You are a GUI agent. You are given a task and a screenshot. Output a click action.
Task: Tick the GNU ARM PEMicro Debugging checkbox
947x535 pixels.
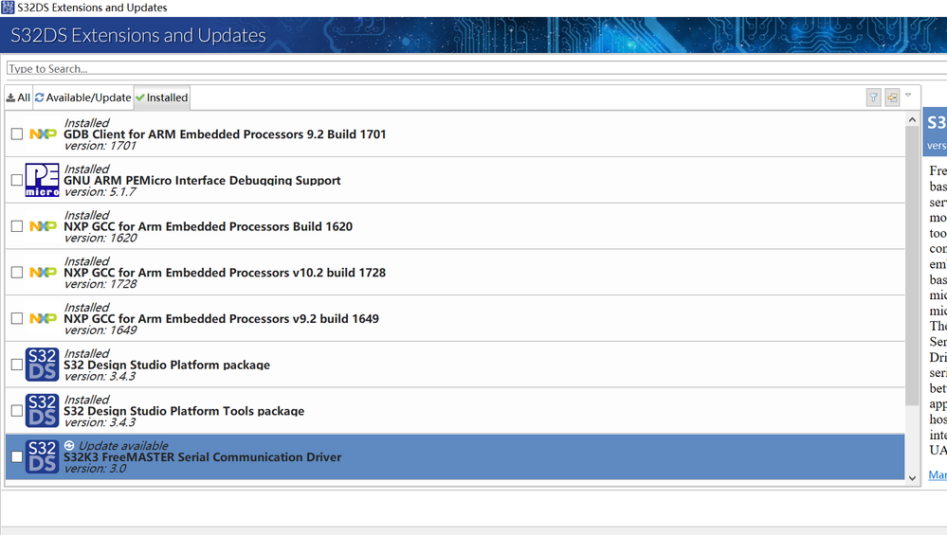click(17, 180)
